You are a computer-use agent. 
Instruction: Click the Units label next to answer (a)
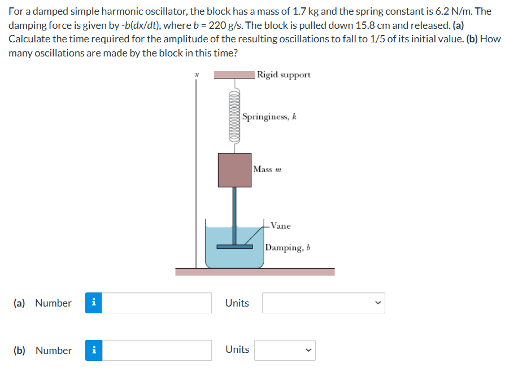237,303
